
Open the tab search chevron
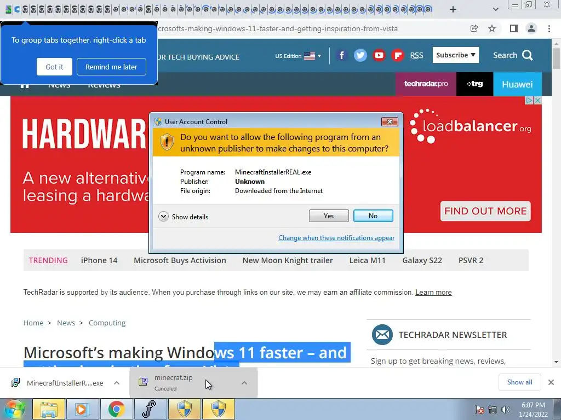click(x=495, y=9)
